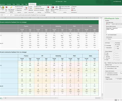Click Create Linked Table
This screenshot has width=122, height=101.
pos(65,7)
